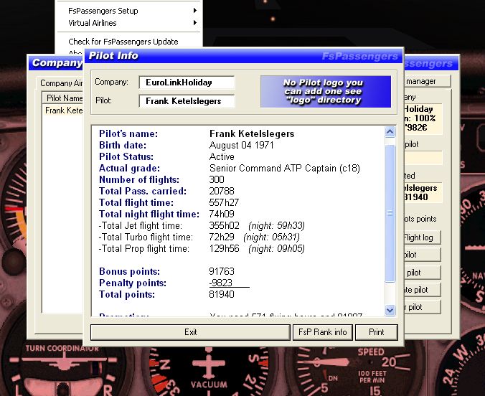Click the scroll down arrow in pilot details
The width and height of the screenshot is (485, 396).
click(x=390, y=310)
